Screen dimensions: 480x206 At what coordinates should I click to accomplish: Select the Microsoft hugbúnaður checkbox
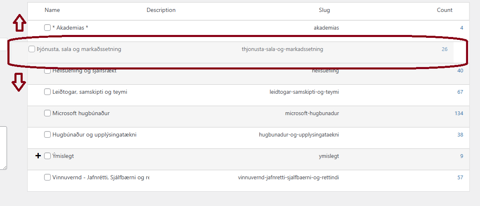tap(47, 113)
